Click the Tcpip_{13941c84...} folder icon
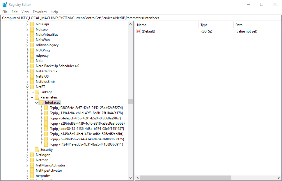This screenshot has width=282, height=181. (x=46, y=113)
